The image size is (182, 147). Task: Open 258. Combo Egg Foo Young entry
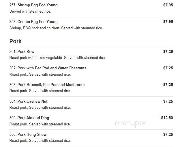coord(33,22)
